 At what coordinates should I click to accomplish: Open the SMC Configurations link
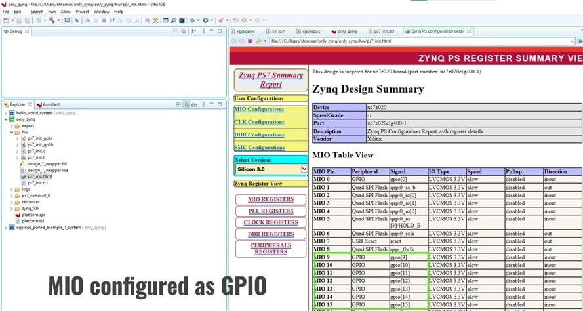tap(259, 148)
